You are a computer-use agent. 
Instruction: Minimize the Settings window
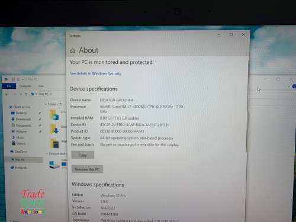[x=219, y=35]
